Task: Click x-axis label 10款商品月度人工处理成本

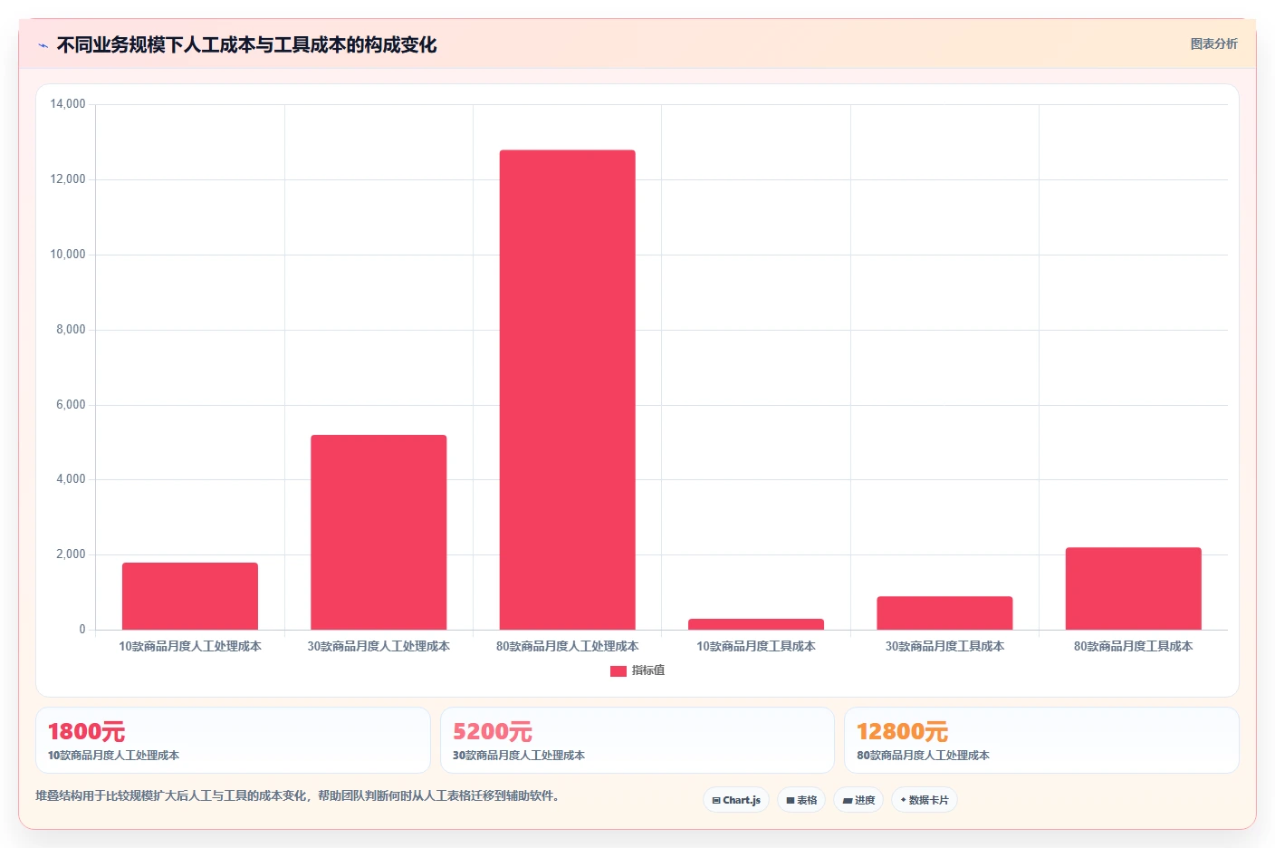Action: tap(190, 646)
